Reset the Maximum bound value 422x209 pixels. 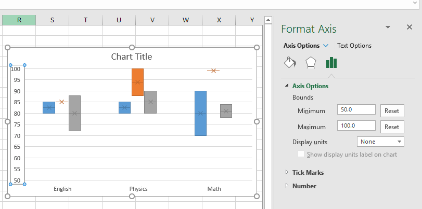coord(392,127)
